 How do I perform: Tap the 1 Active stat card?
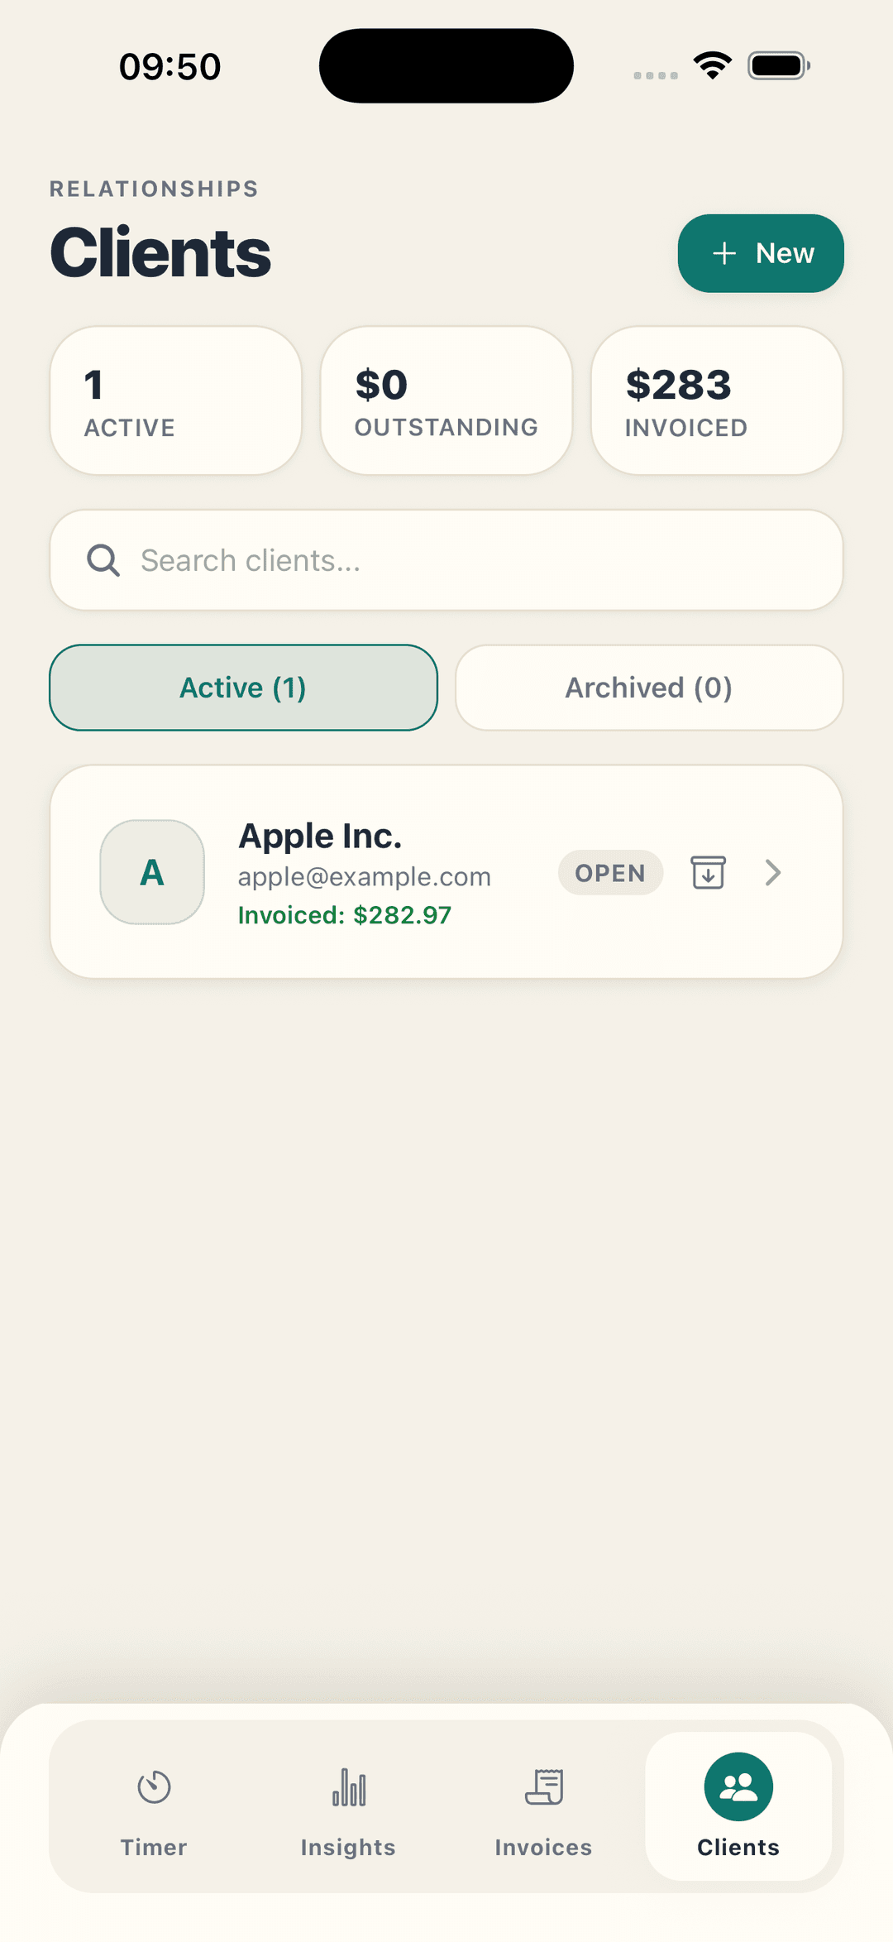point(175,400)
